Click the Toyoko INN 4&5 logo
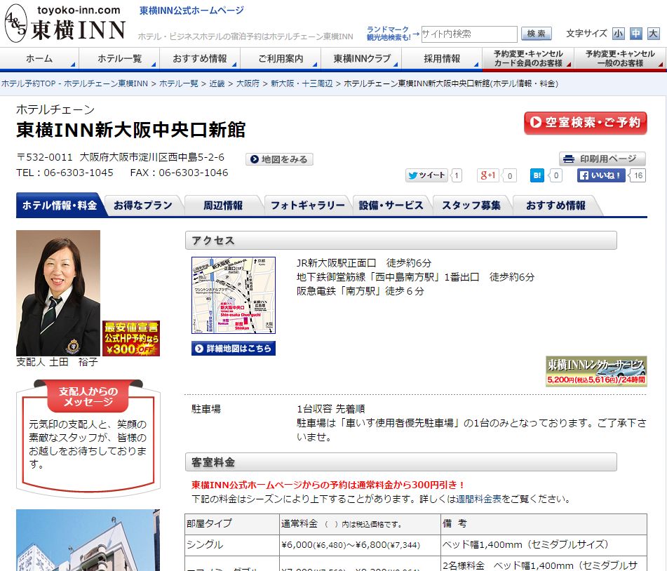The image size is (667, 571). [x=65, y=23]
